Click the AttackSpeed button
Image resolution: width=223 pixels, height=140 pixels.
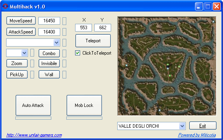(x=21, y=32)
